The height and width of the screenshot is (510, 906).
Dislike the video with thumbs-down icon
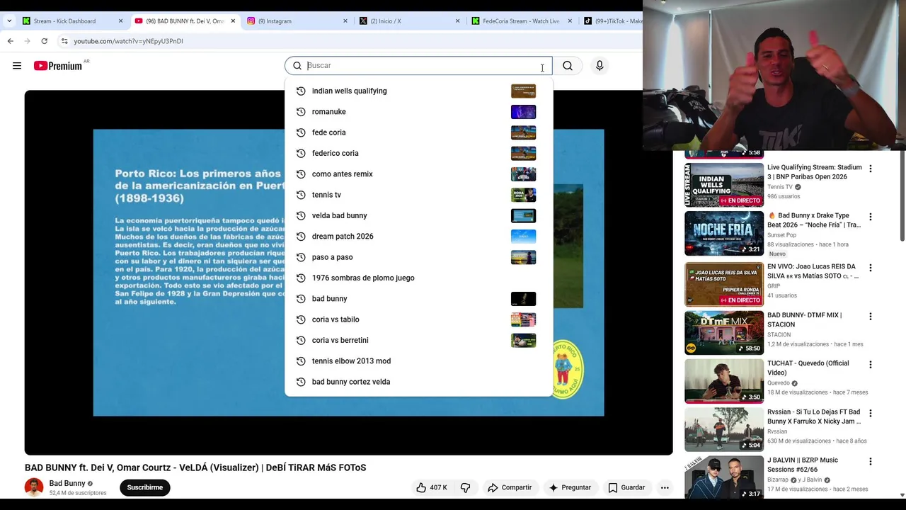click(x=466, y=487)
